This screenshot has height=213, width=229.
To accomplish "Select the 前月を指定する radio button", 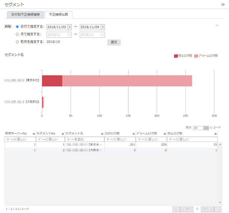I will [x=17, y=42].
